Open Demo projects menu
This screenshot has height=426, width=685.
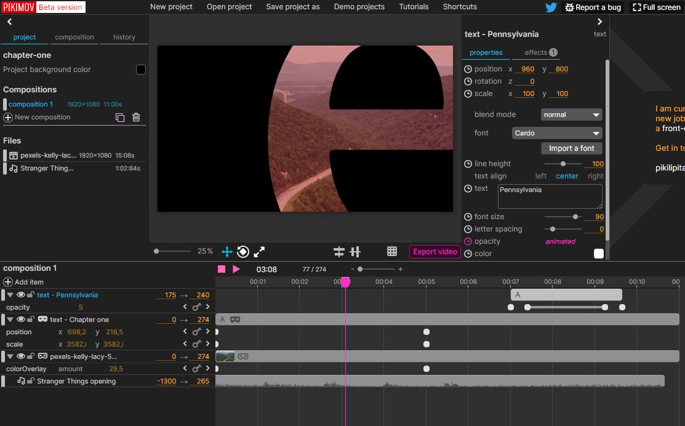coord(359,7)
